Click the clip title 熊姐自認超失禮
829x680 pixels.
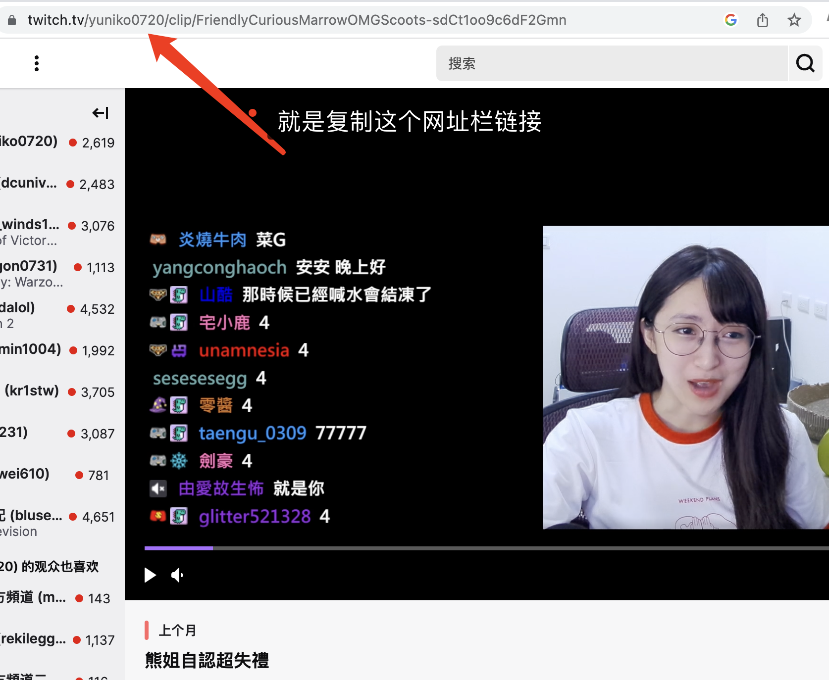click(207, 660)
